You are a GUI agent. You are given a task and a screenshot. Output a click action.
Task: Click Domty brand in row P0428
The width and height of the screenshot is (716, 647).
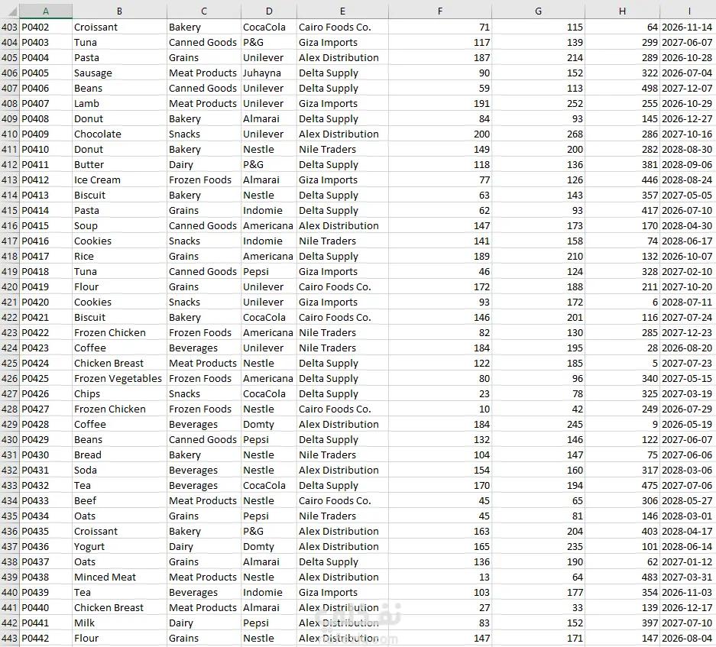269,424
